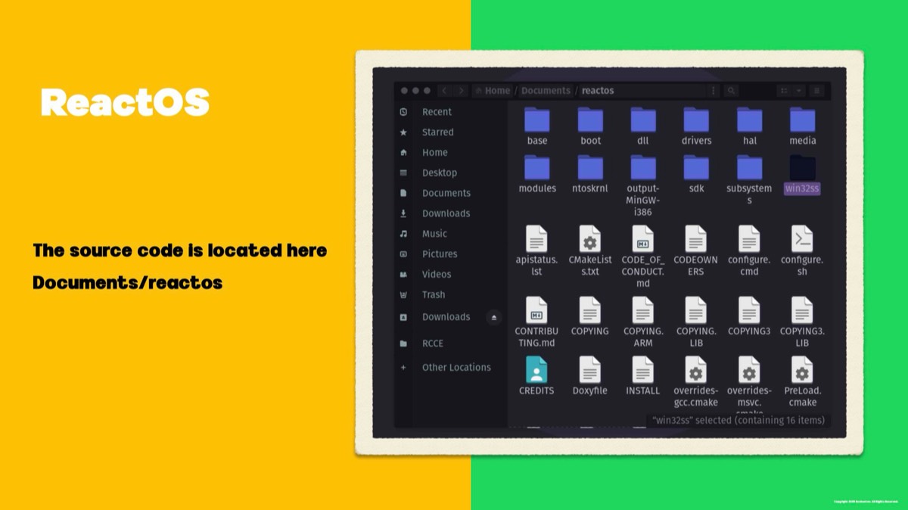Open Other Locations in sidebar
908x510 pixels.
point(456,368)
